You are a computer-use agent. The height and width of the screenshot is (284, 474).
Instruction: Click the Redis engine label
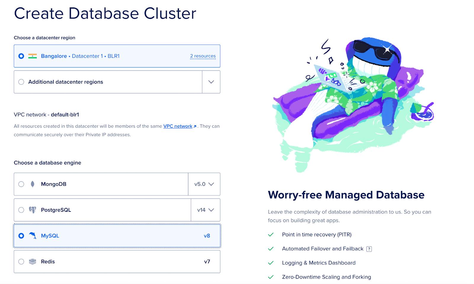click(48, 261)
